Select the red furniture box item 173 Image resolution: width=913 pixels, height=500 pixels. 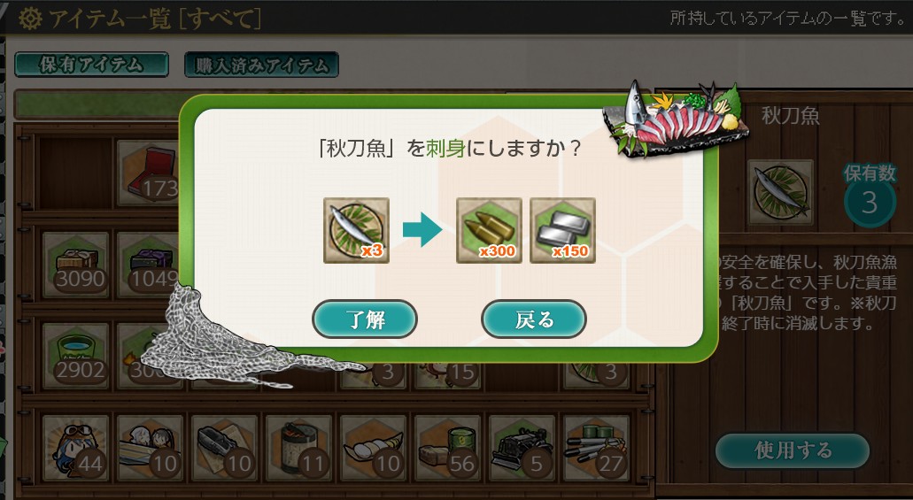[149, 173]
